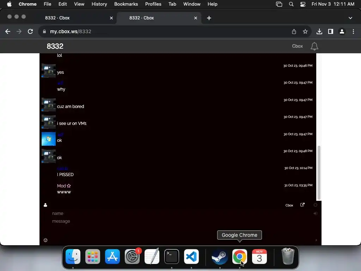Open the Bookmarks menu

click(126, 4)
